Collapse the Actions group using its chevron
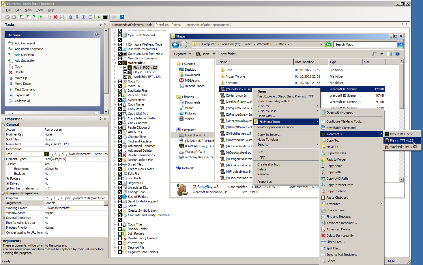This screenshot has width=423, height=265. tap(96, 35)
